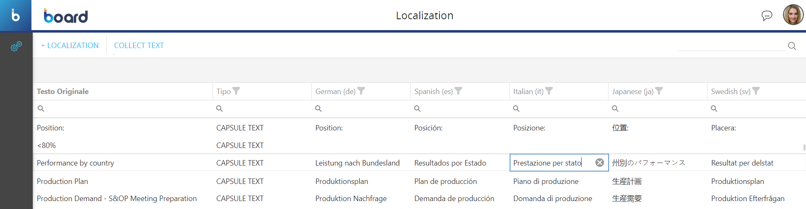The height and width of the screenshot is (209, 806).
Task: Open filter for Tipo column
Action: click(237, 91)
